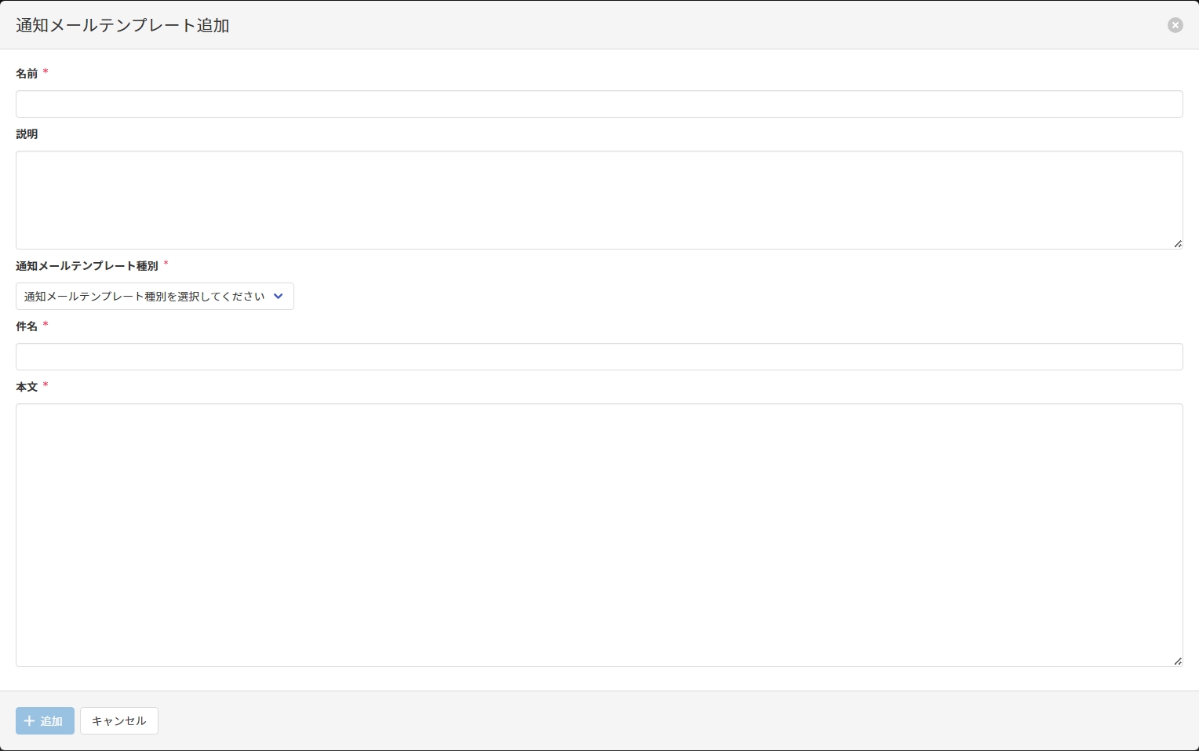1199x751 pixels.
Task: Focus the 件名 input field
Action: 599,357
